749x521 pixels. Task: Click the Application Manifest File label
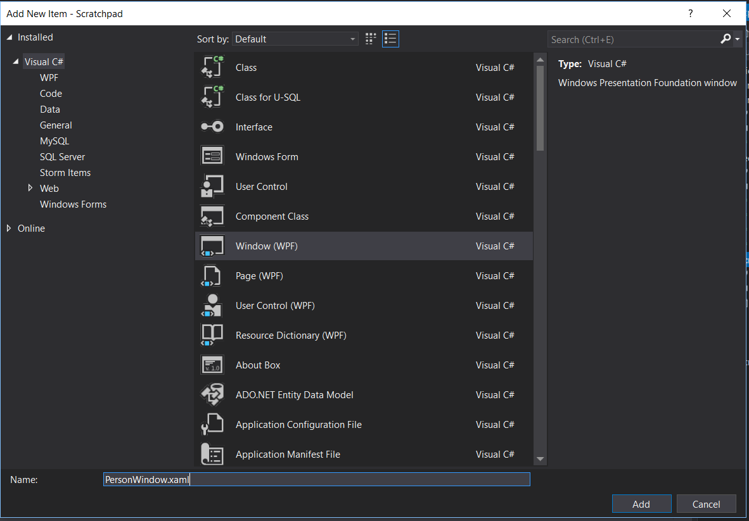pyautogui.click(x=288, y=454)
